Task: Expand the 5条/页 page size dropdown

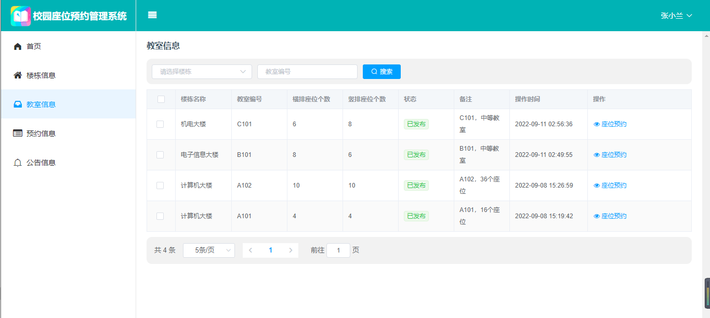Action: (x=208, y=250)
